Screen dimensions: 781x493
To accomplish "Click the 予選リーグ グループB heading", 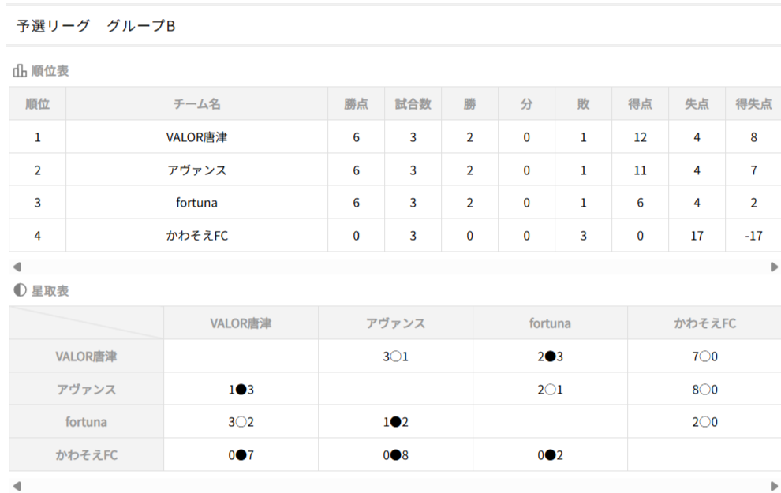I will coord(95,26).
